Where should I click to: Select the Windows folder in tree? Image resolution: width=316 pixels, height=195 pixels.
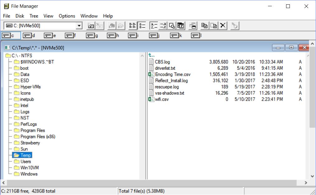pos(29,174)
